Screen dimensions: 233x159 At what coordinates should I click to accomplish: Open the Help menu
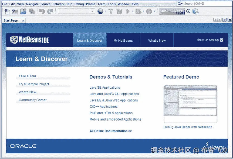(135, 4)
